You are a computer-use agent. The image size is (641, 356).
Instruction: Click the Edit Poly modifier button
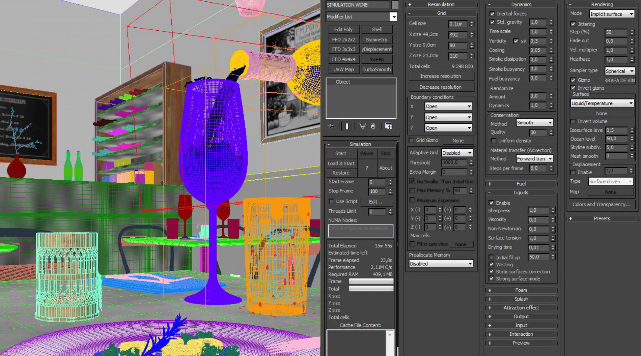pyautogui.click(x=343, y=30)
